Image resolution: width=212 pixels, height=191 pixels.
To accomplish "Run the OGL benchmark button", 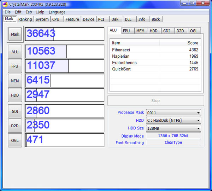I will tap(15, 140).
